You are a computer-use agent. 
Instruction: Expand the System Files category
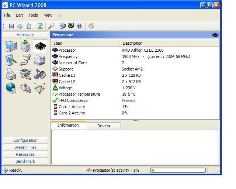tap(25, 147)
